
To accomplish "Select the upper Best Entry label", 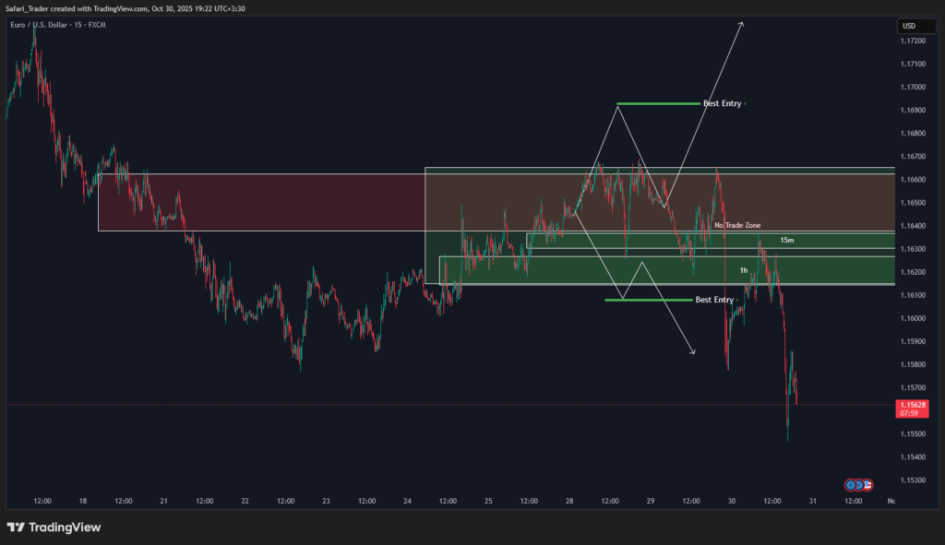I will point(723,103).
